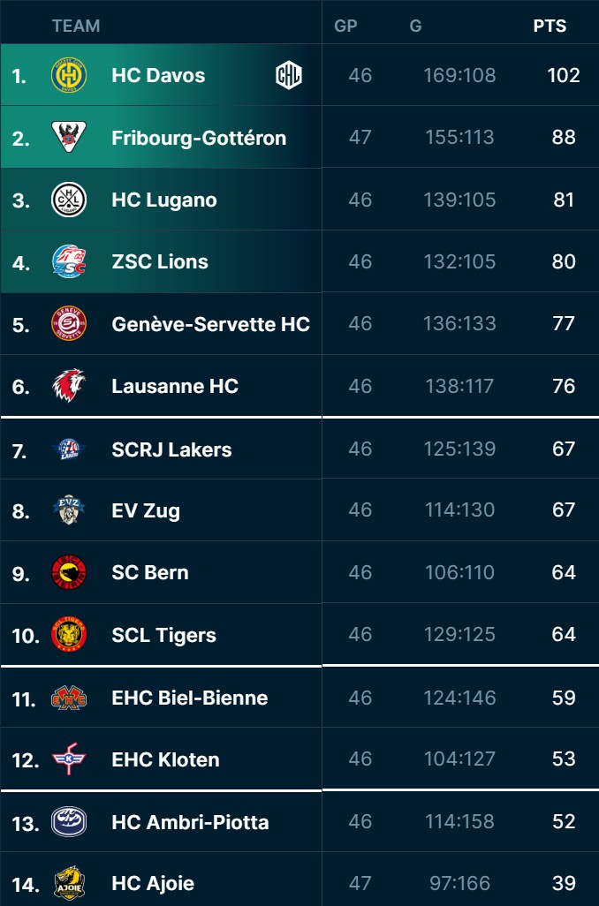This screenshot has height=906, width=599.
Task: Click the ZSC Lions logo
Action: tap(69, 261)
